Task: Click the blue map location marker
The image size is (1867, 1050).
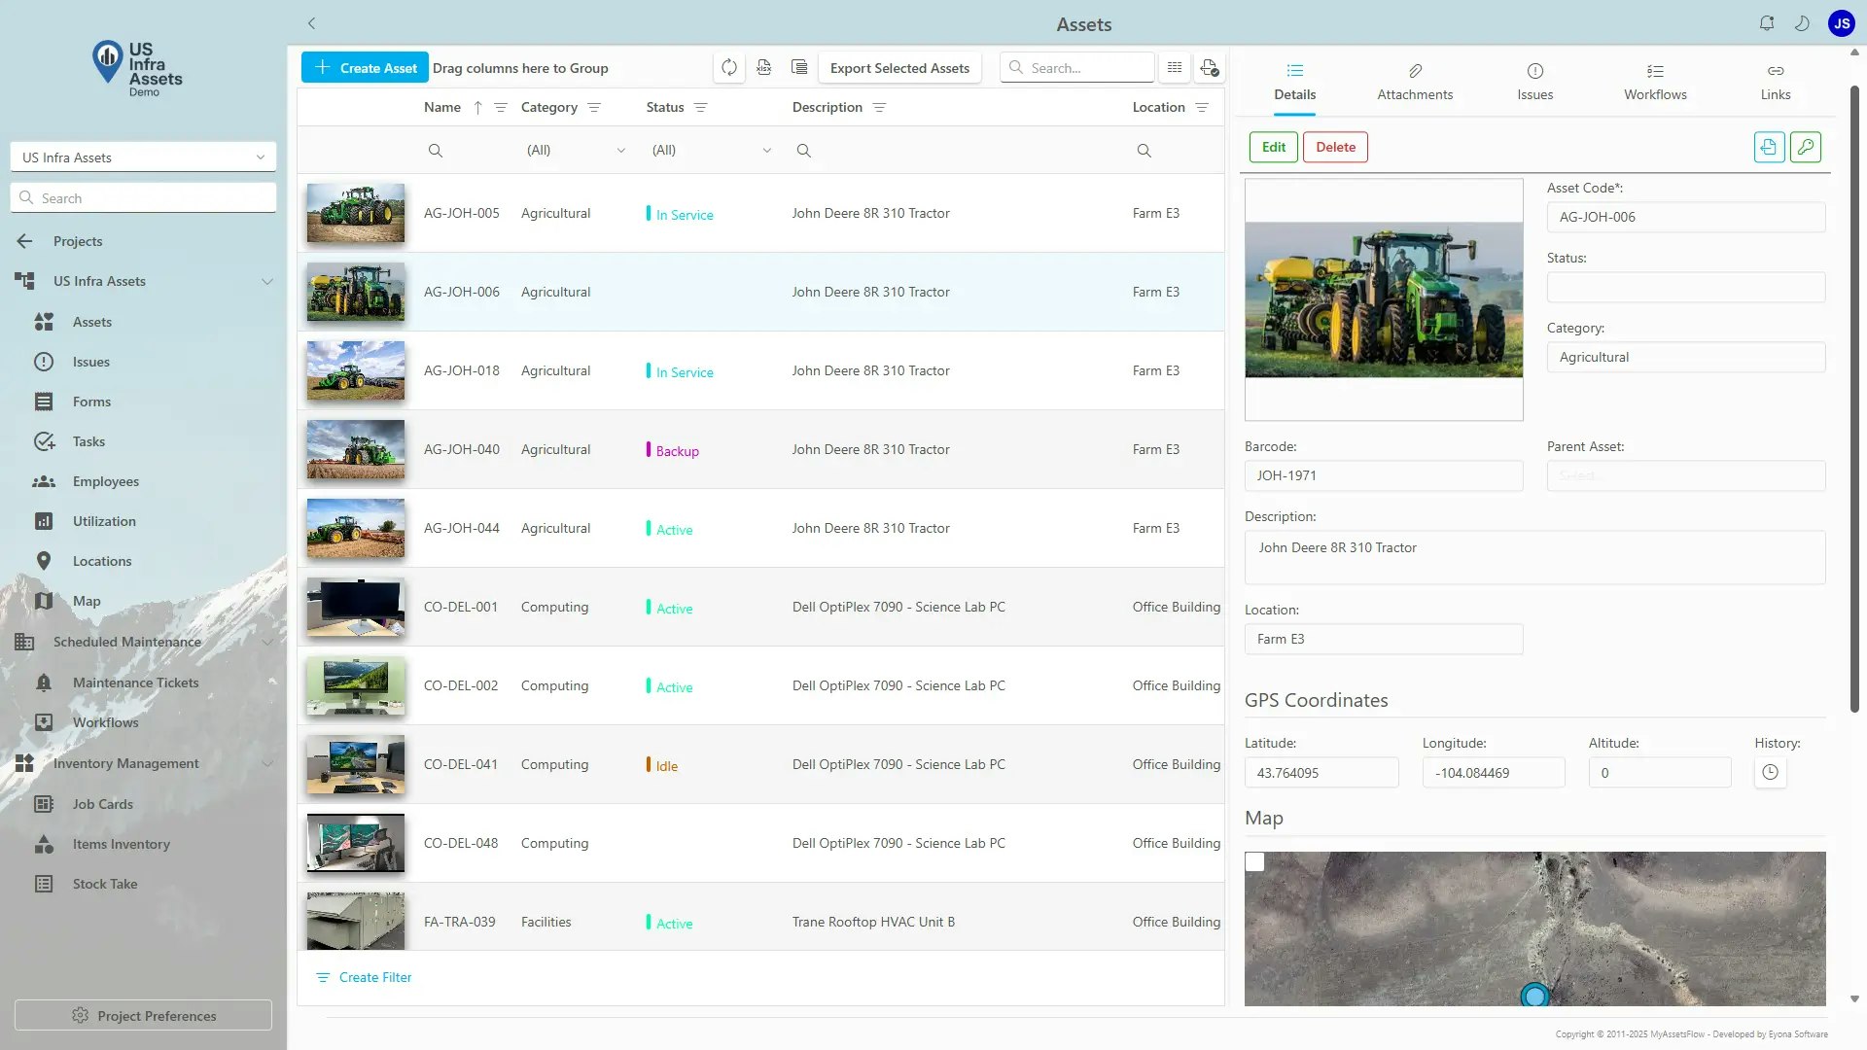Action: tap(1534, 996)
